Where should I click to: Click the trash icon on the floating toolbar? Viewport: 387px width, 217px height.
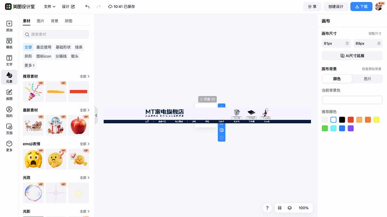pos(221,137)
